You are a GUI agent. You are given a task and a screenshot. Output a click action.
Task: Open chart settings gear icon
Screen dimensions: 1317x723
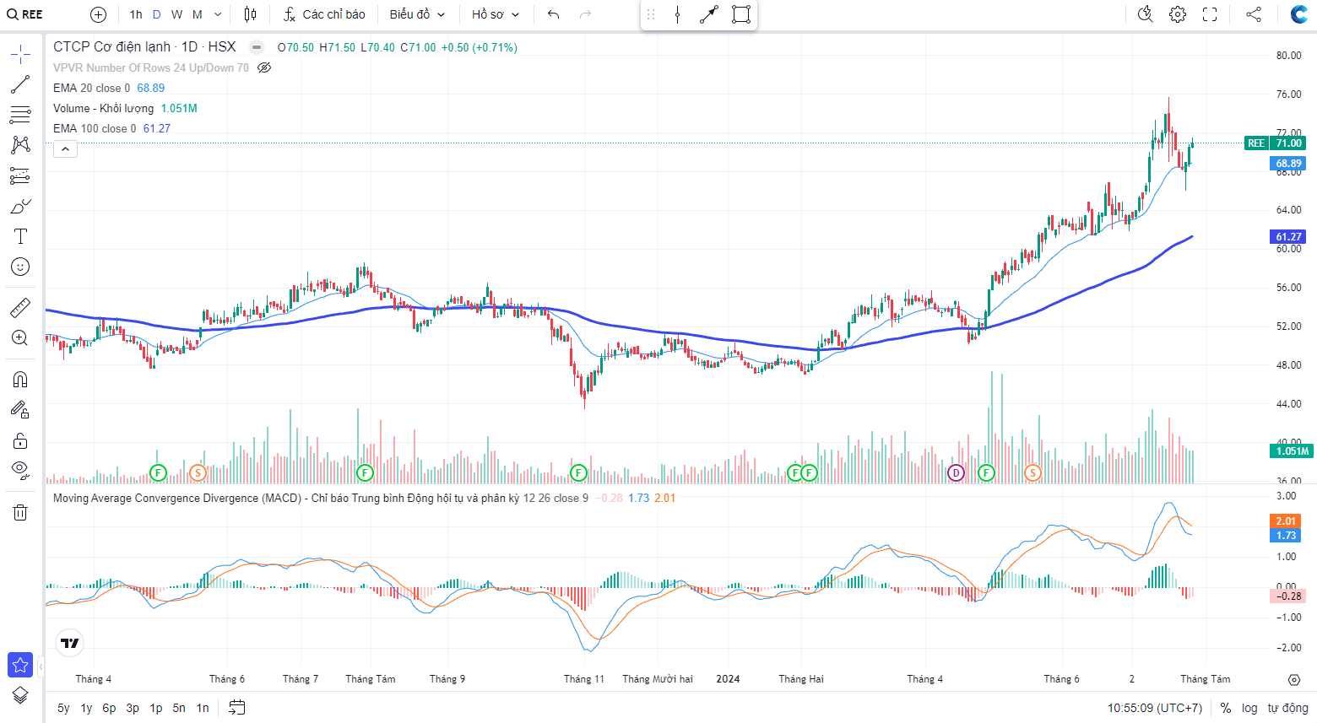point(1178,14)
